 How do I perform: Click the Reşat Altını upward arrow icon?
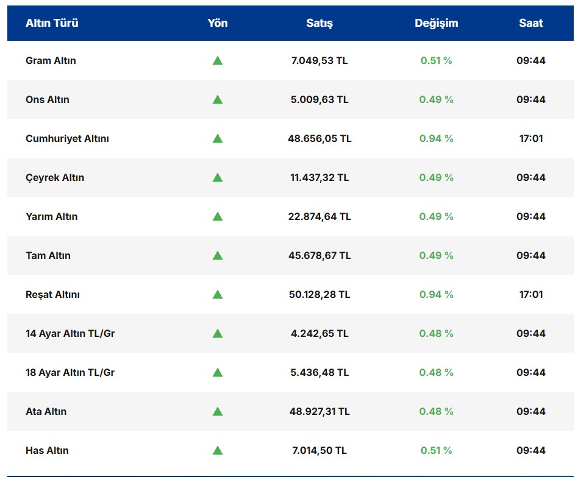217,294
